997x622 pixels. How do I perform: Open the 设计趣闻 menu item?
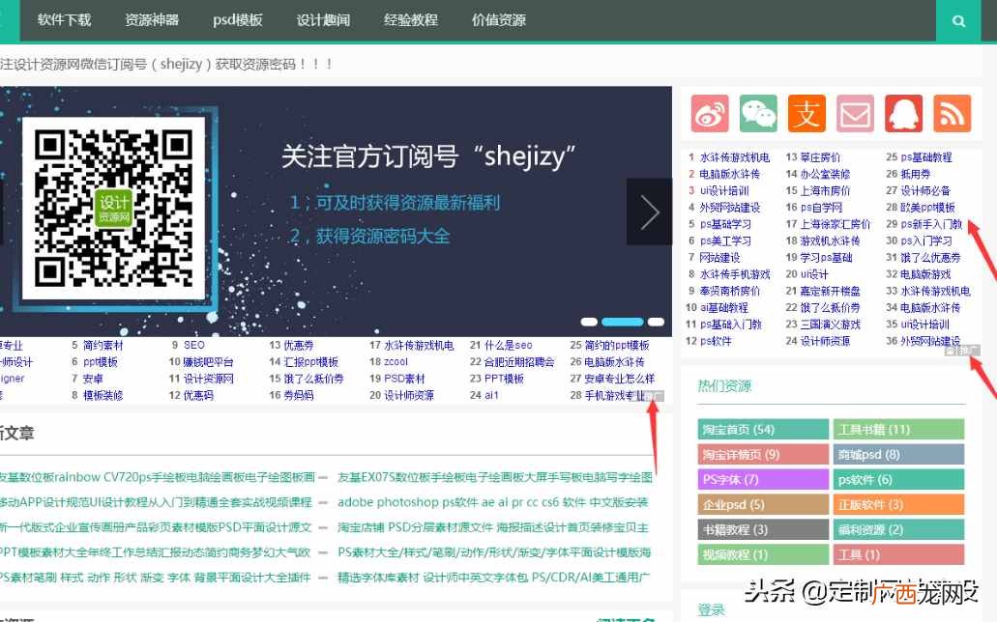pos(323,19)
